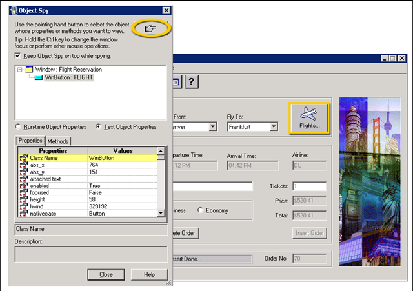Select Run-time Object Properties radio button
Image resolution: width=413 pixels, height=291 pixels.
tap(18, 126)
